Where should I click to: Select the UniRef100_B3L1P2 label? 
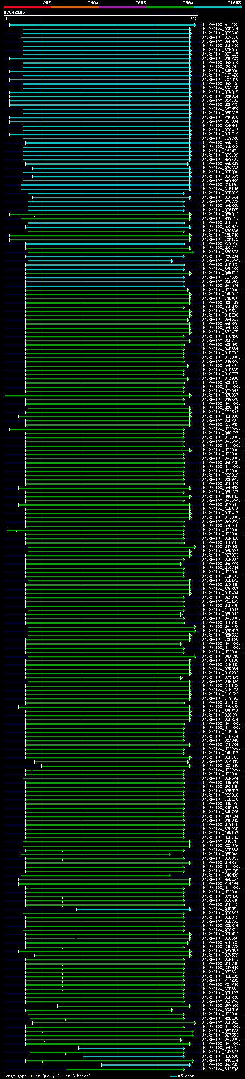220,581
